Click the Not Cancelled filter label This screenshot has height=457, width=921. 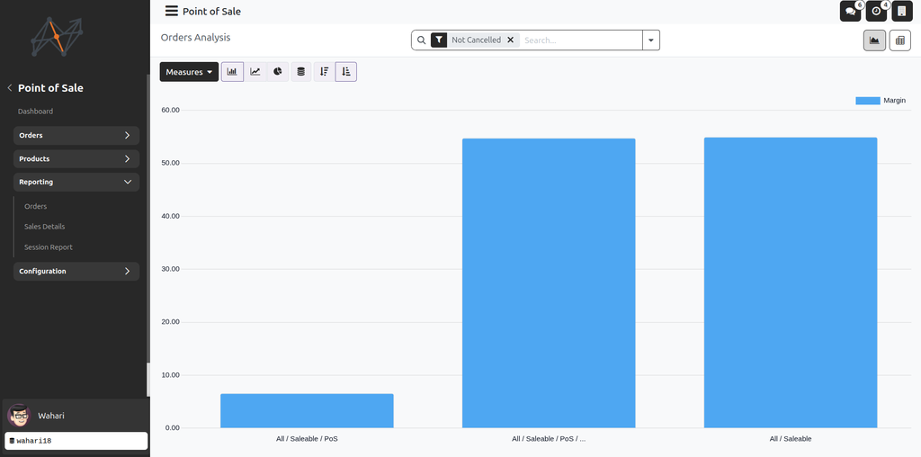[x=477, y=40]
